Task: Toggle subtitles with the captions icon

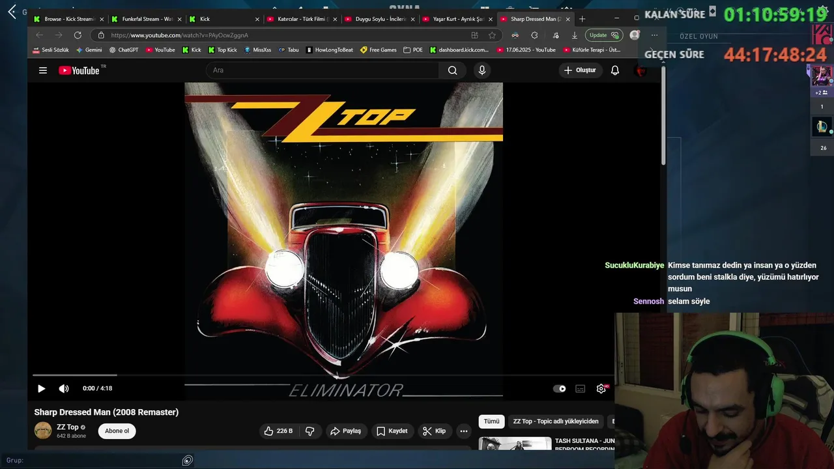Action: pyautogui.click(x=580, y=389)
